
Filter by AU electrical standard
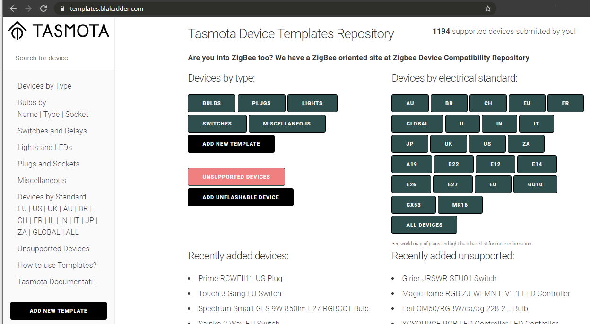point(410,103)
